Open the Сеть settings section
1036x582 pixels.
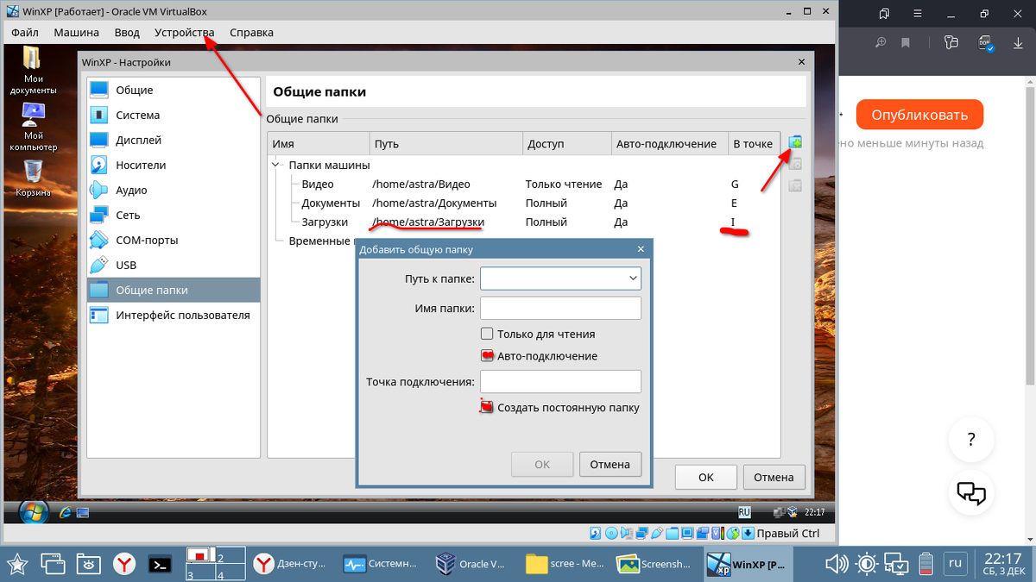[x=173, y=215]
